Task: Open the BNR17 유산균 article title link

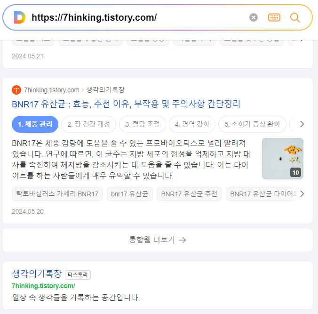Action: point(126,104)
